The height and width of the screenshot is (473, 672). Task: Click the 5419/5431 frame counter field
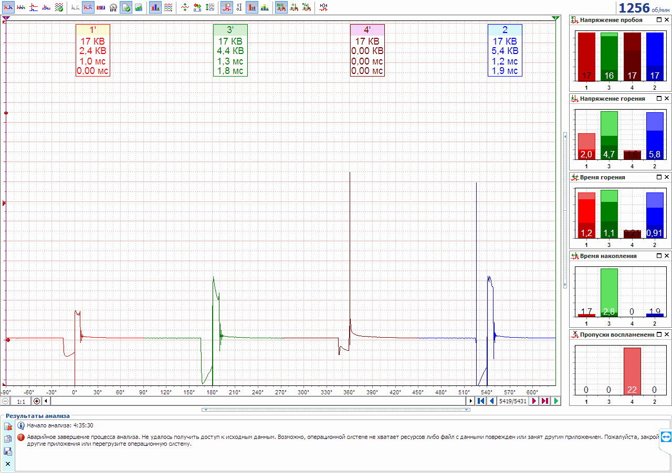[513, 401]
